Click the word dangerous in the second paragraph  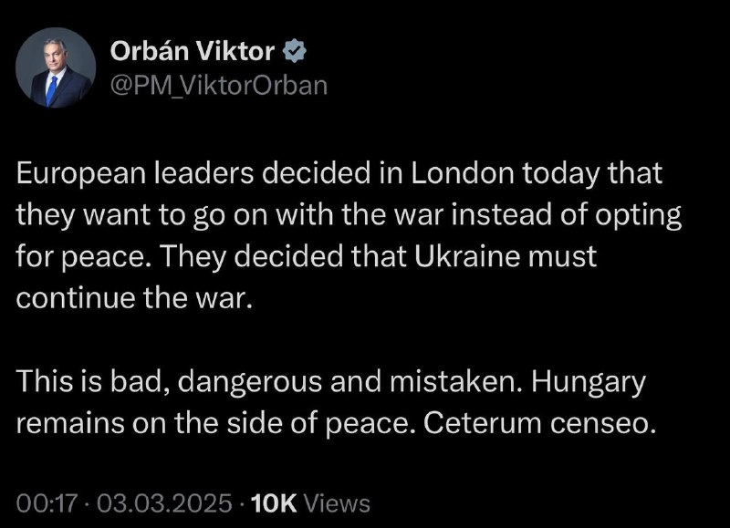pos(249,384)
